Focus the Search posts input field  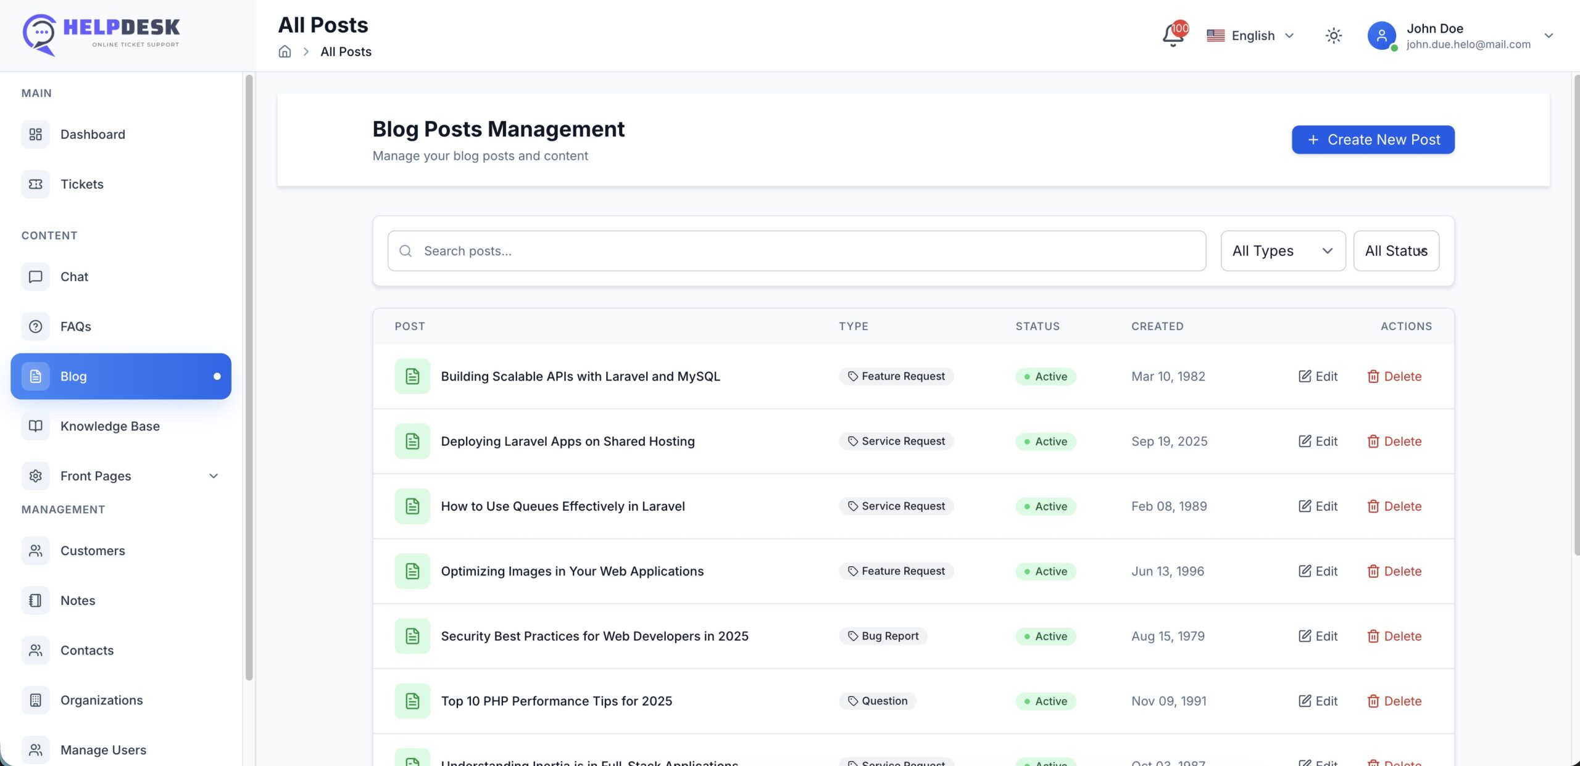click(x=796, y=251)
